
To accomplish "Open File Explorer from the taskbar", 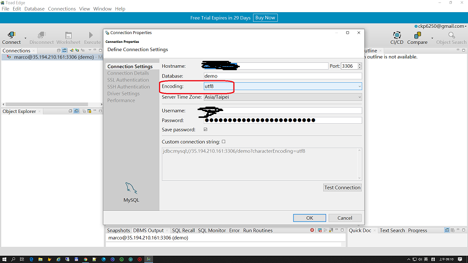I will coord(40,260).
